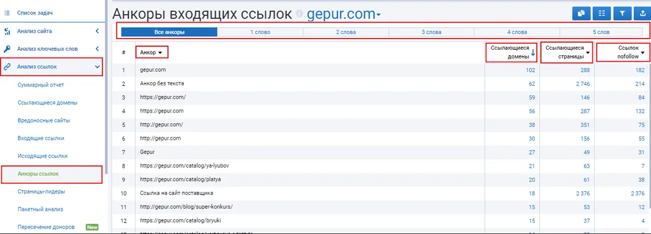The height and width of the screenshot is (234, 651).
Task: Switch to the 5 слов tab
Action: [x=601, y=32]
